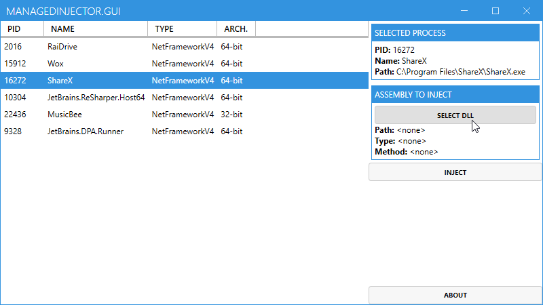Click the MANAGEDINJECTOR.GUI window title
Viewport: 543px width, 305px height.
point(63,11)
